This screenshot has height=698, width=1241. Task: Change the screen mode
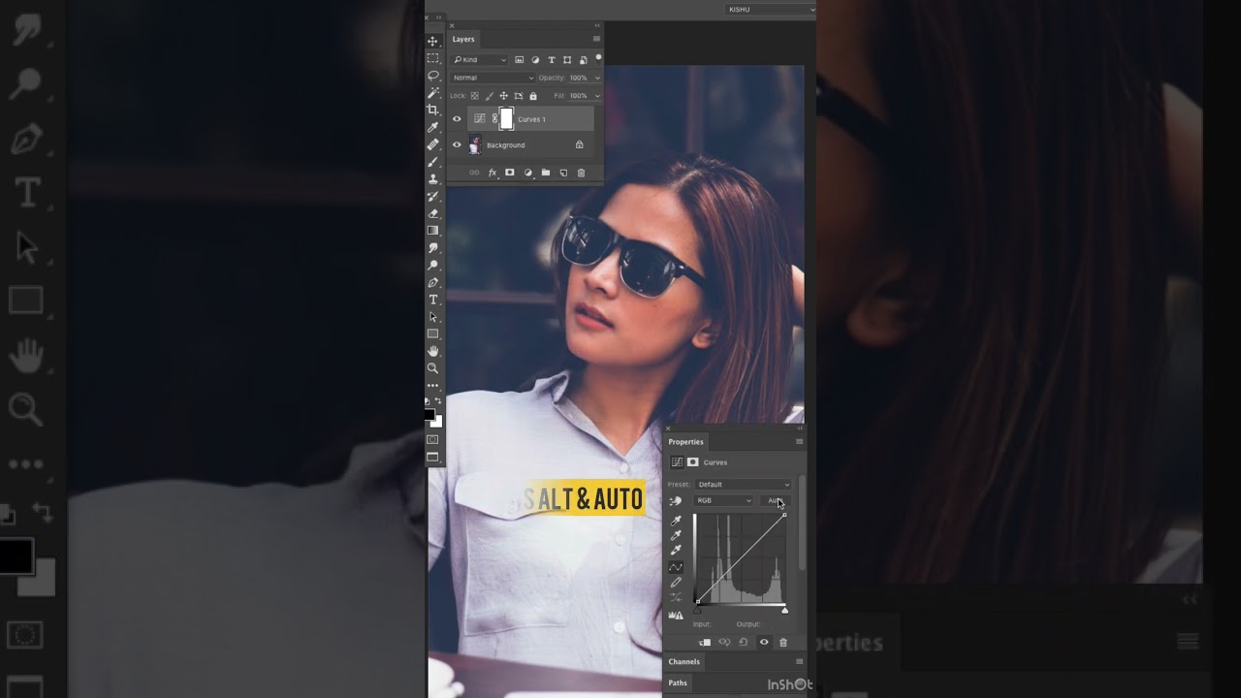(x=433, y=457)
